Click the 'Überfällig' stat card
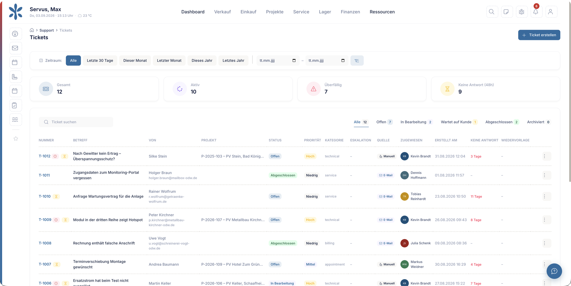This screenshot has width=571, height=286. click(x=362, y=89)
